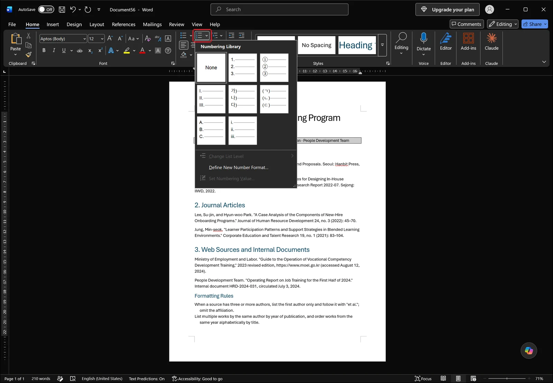Switch to the Mailings tab

[x=152, y=24]
